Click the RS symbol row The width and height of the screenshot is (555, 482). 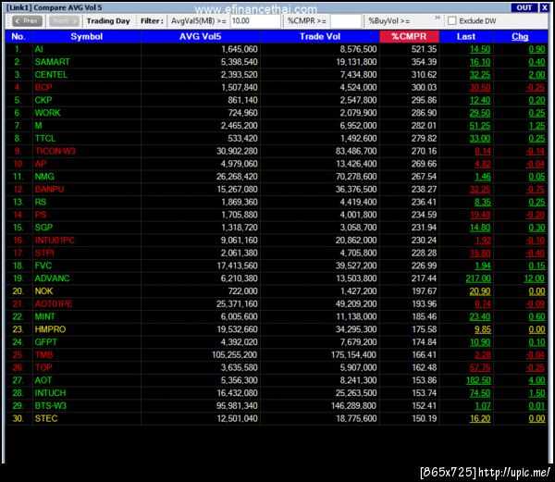coord(277,202)
